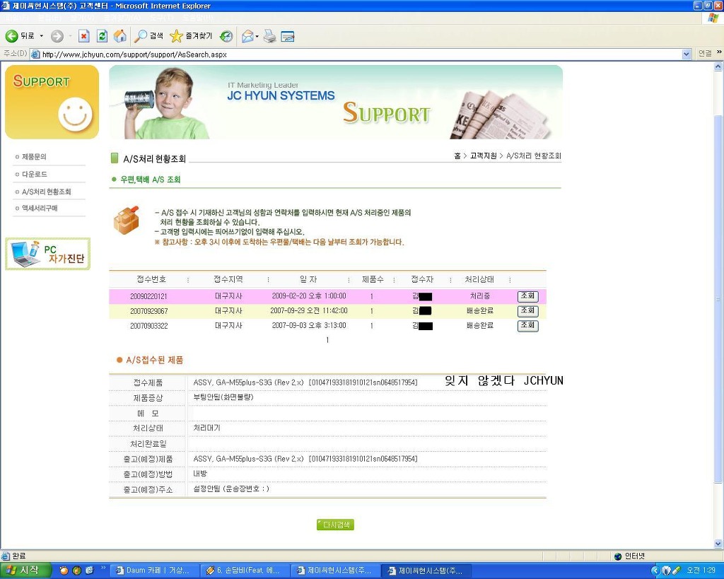Click the page scrollbar up arrow
Viewport: 724px width, 579px height.
coord(718,67)
